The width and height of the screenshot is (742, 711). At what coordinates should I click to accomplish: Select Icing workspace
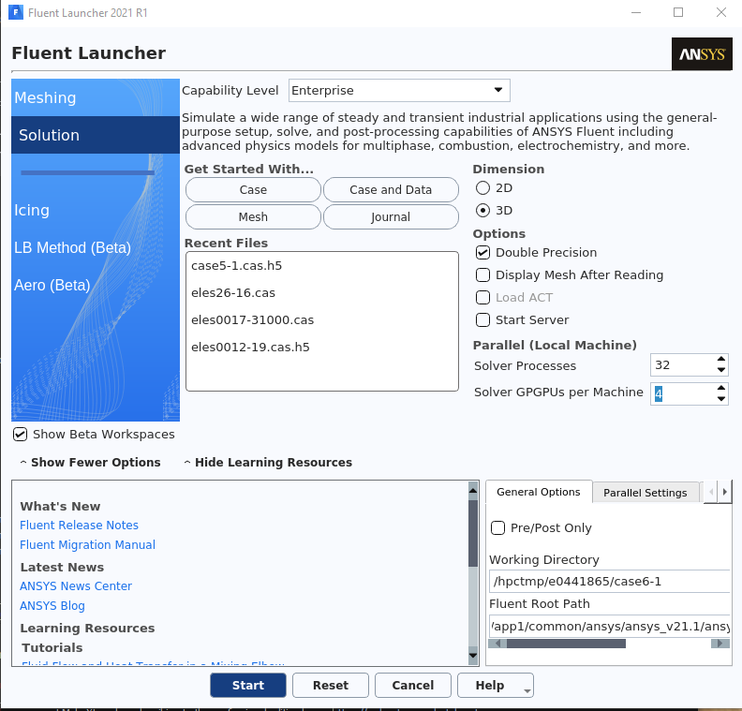96,210
